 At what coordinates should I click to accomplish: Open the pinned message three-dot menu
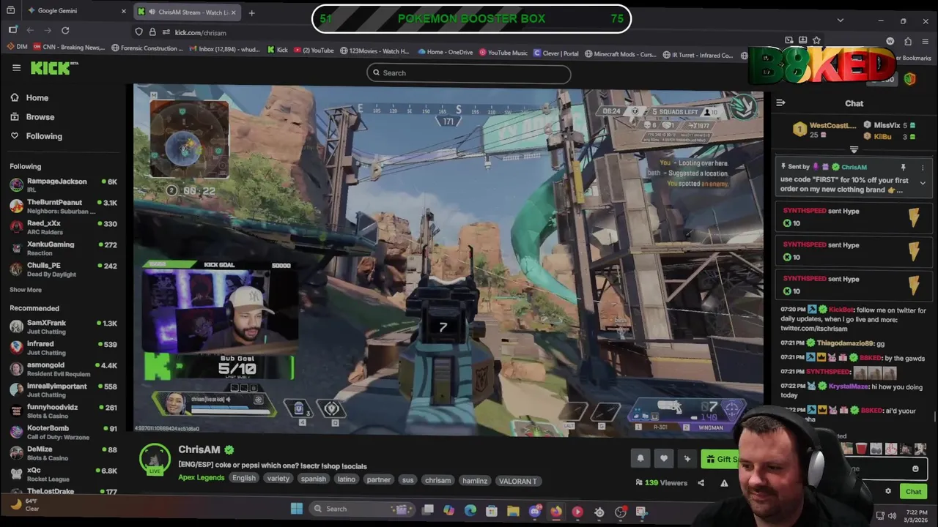923,167
